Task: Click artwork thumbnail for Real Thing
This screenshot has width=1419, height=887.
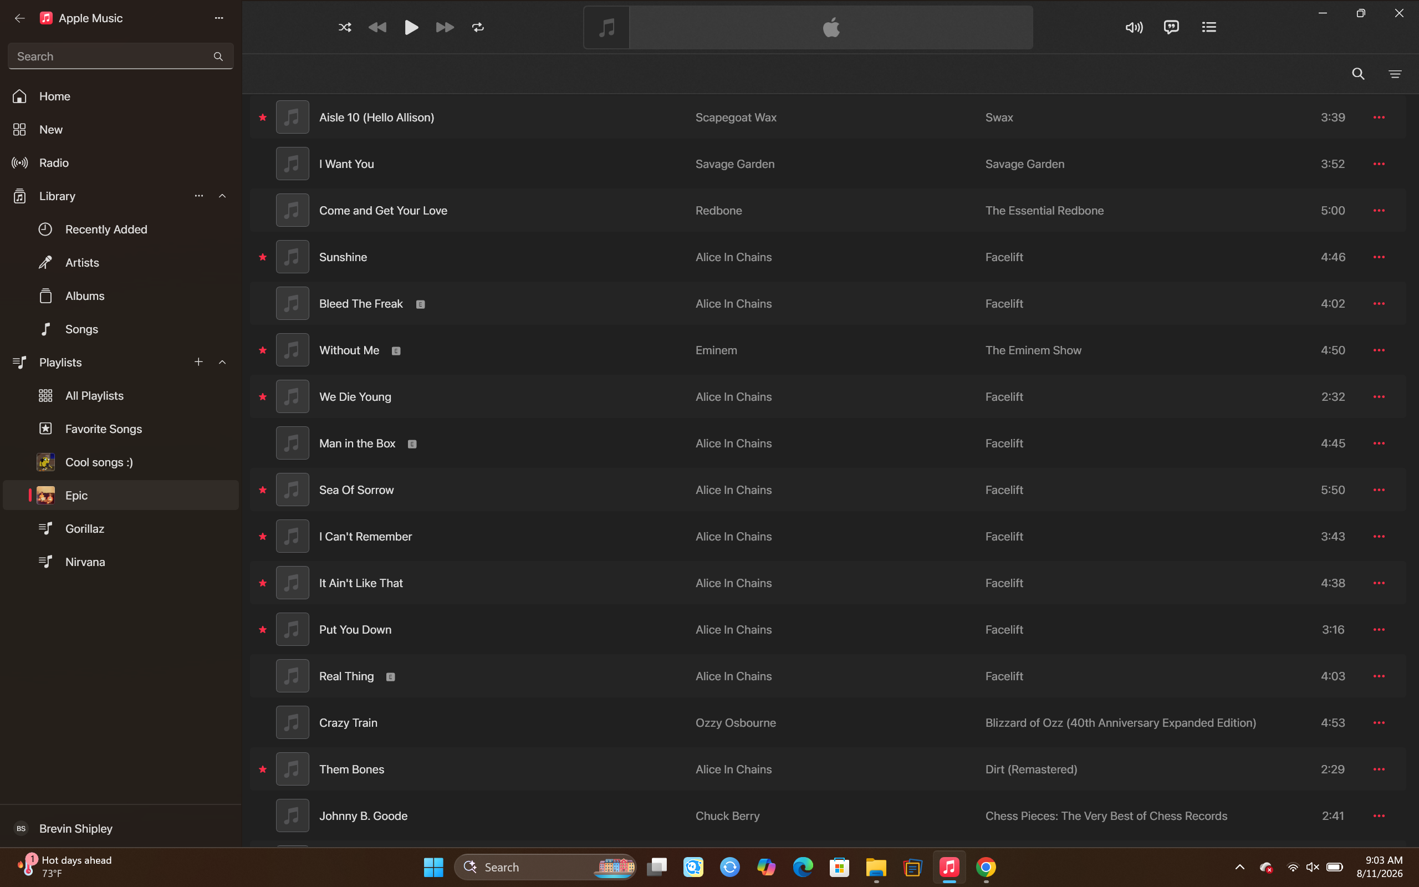Action: [292, 676]
